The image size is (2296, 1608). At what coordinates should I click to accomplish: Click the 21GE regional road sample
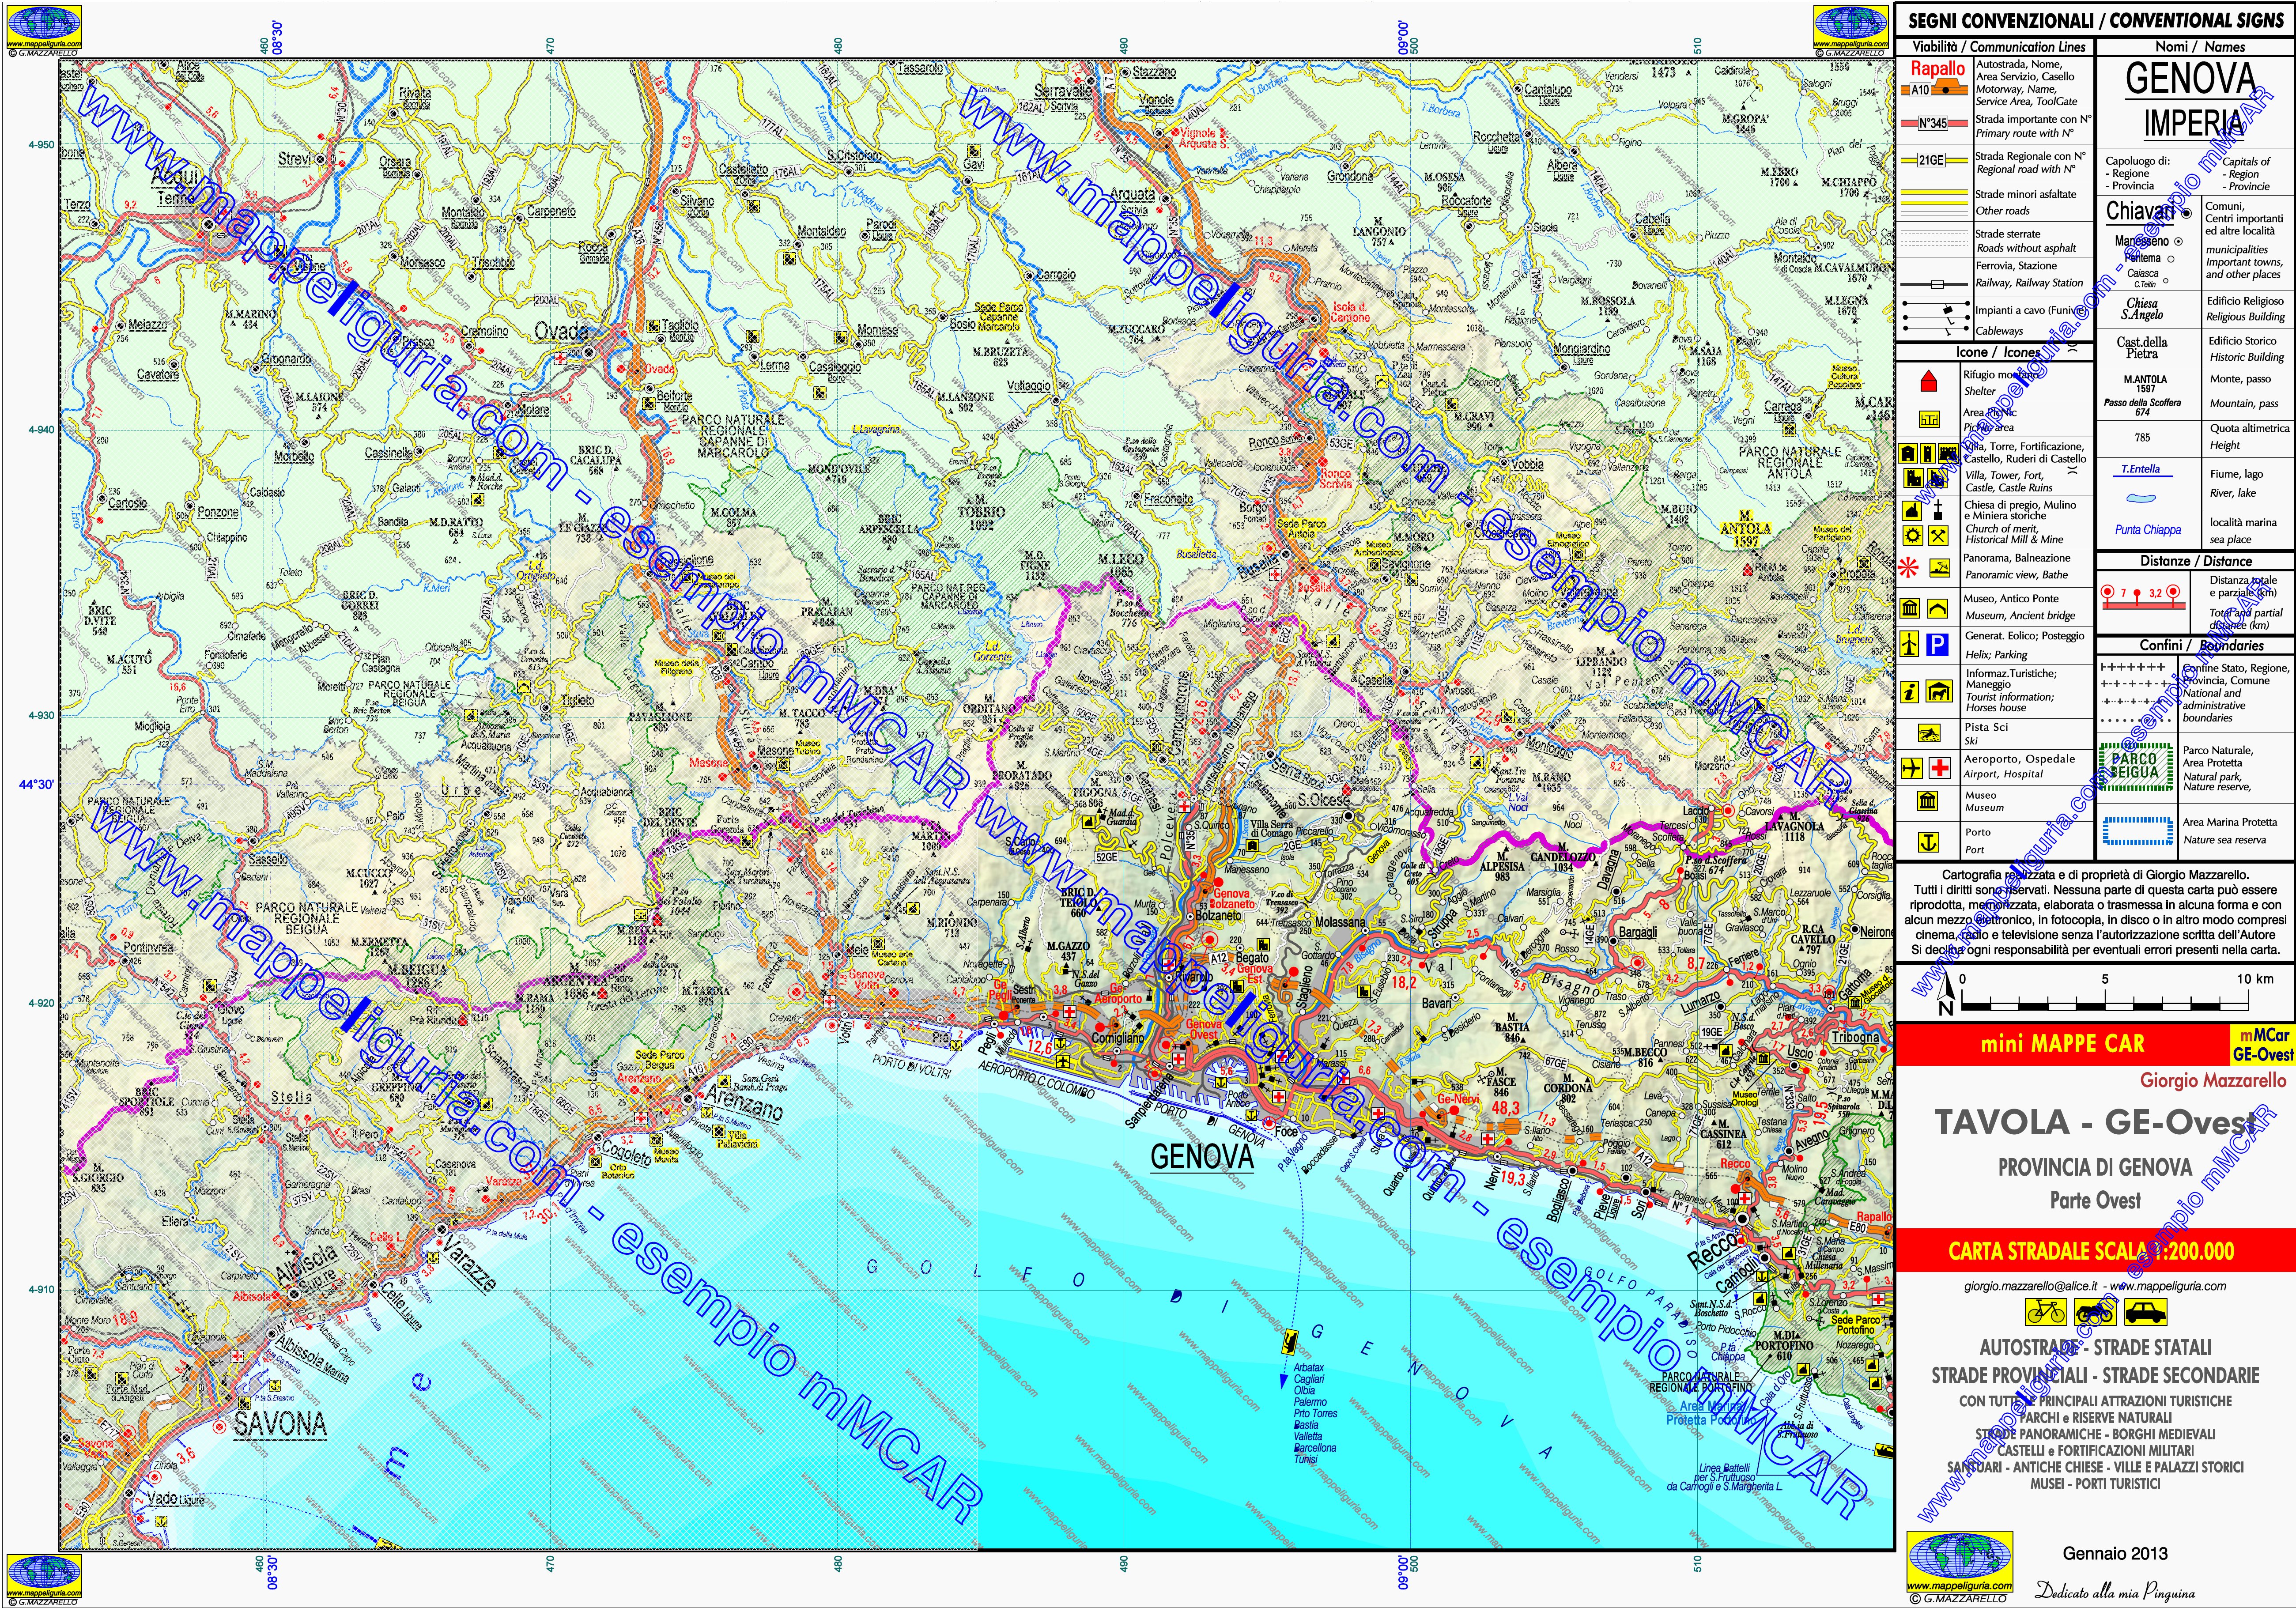(1934, 160)
